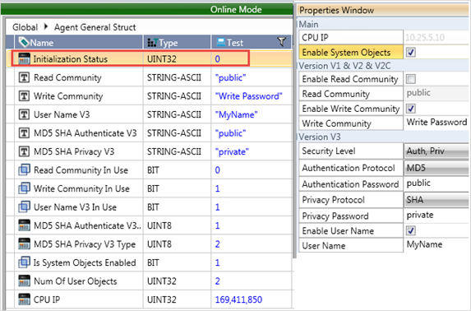Viewport: 471px width, 311px height.
Task: Click the Online Mode header bar label
Action: (236, 10)
